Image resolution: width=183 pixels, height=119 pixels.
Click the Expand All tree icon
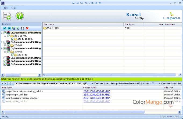click(14, 28)
